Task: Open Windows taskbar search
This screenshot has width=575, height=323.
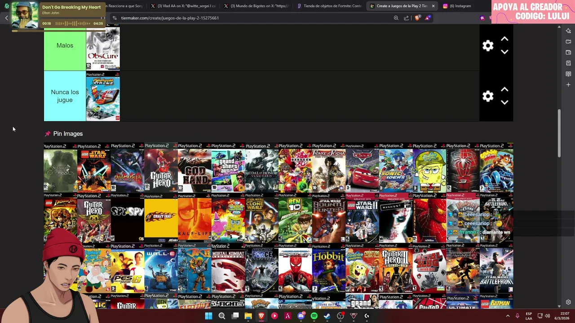Action: [x=222, y=316]
